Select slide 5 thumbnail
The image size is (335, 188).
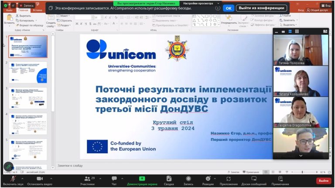click(28, 149)
